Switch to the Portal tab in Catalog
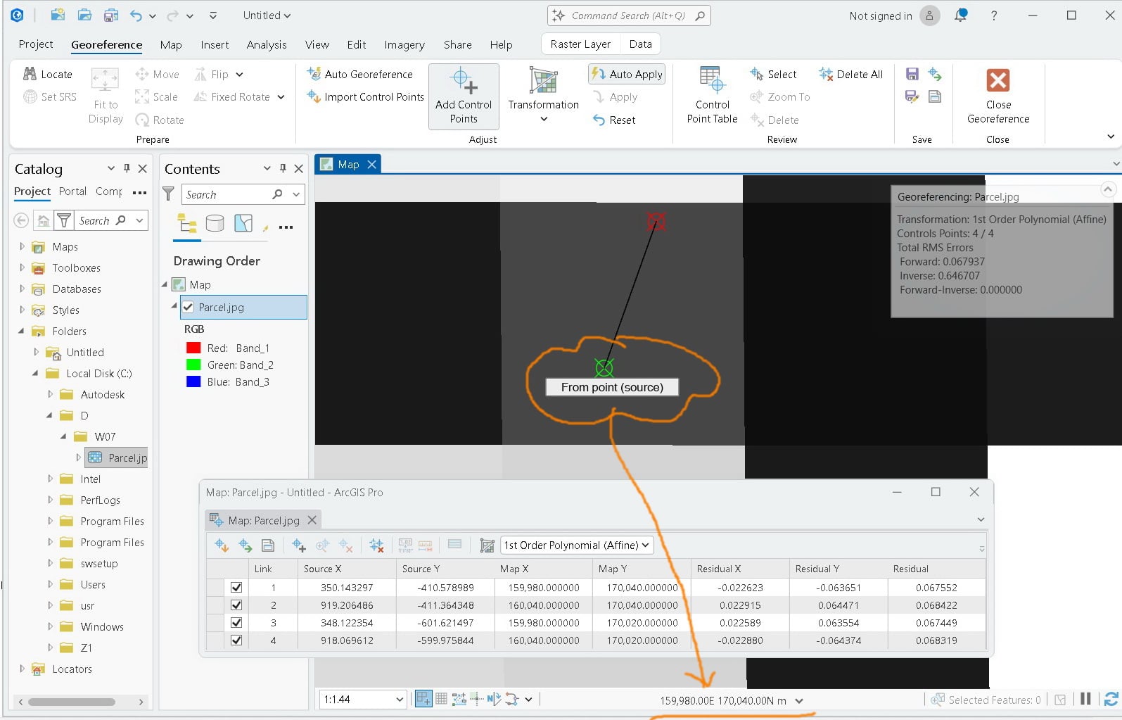This screenshot has height=720, width=1122. pos(72,191)
